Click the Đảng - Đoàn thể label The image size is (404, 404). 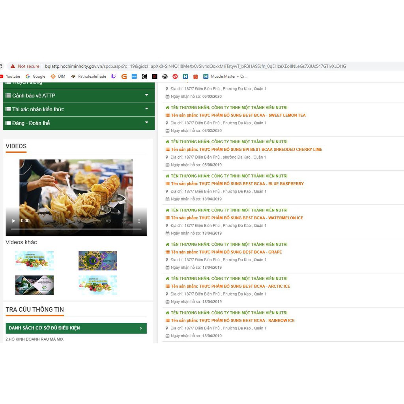[x=31, y=123]
